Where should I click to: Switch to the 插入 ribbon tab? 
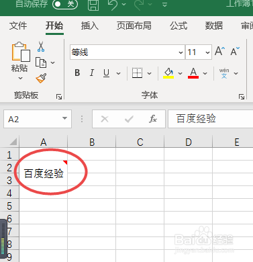coord(90,26)
